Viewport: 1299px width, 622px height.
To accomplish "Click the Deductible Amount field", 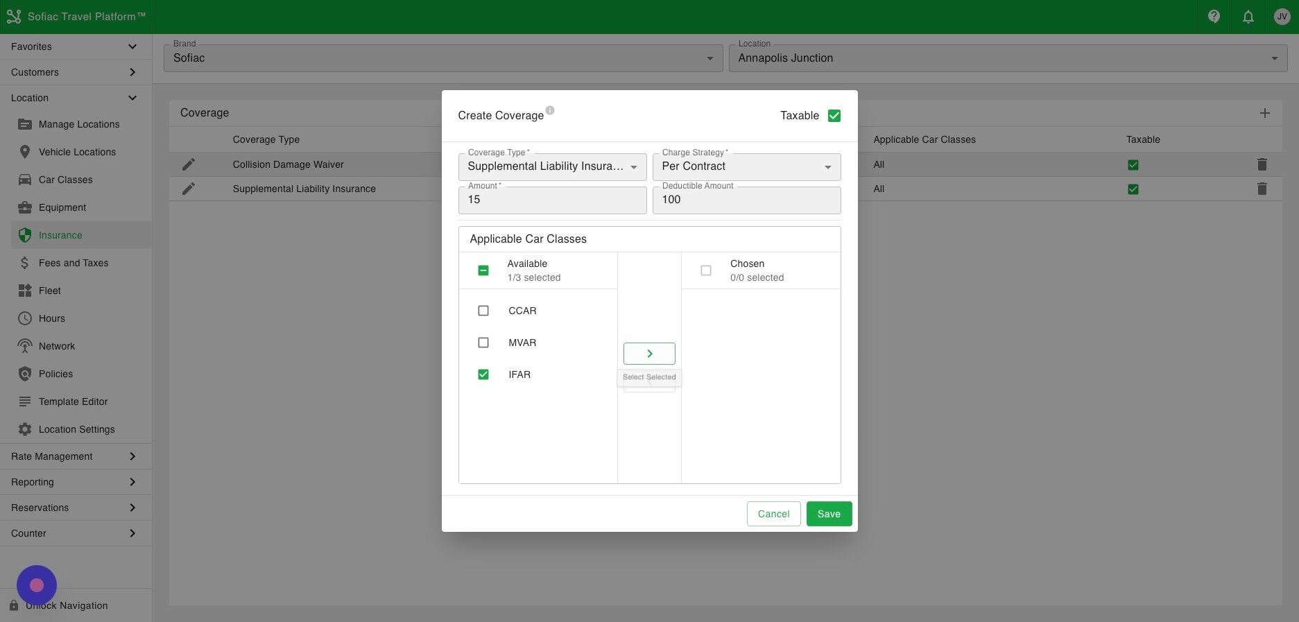I will (747, 200).
